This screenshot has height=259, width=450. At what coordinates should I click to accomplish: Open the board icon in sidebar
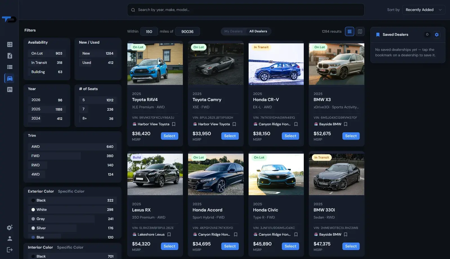pyautogui.click(x=10, y=90)
